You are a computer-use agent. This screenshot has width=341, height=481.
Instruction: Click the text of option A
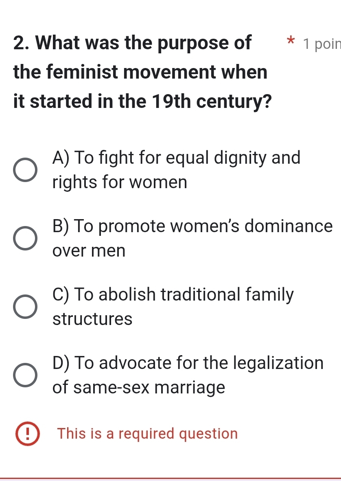pyautogui.click(x=176, y=170)
